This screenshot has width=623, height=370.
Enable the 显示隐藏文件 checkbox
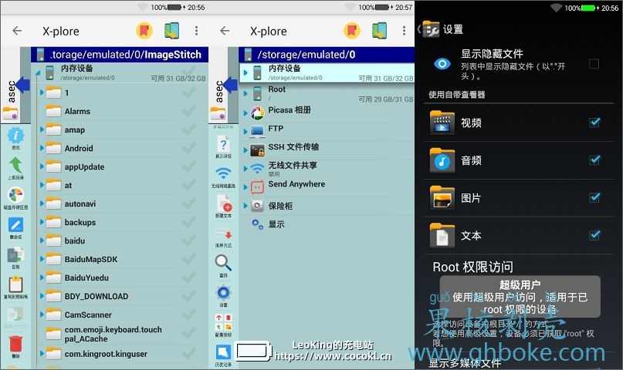(x=594, y=64)
